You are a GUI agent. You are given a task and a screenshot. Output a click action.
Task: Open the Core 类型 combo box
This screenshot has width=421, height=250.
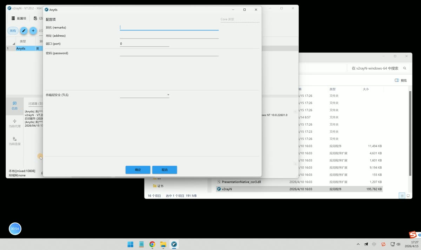point(240,19)
